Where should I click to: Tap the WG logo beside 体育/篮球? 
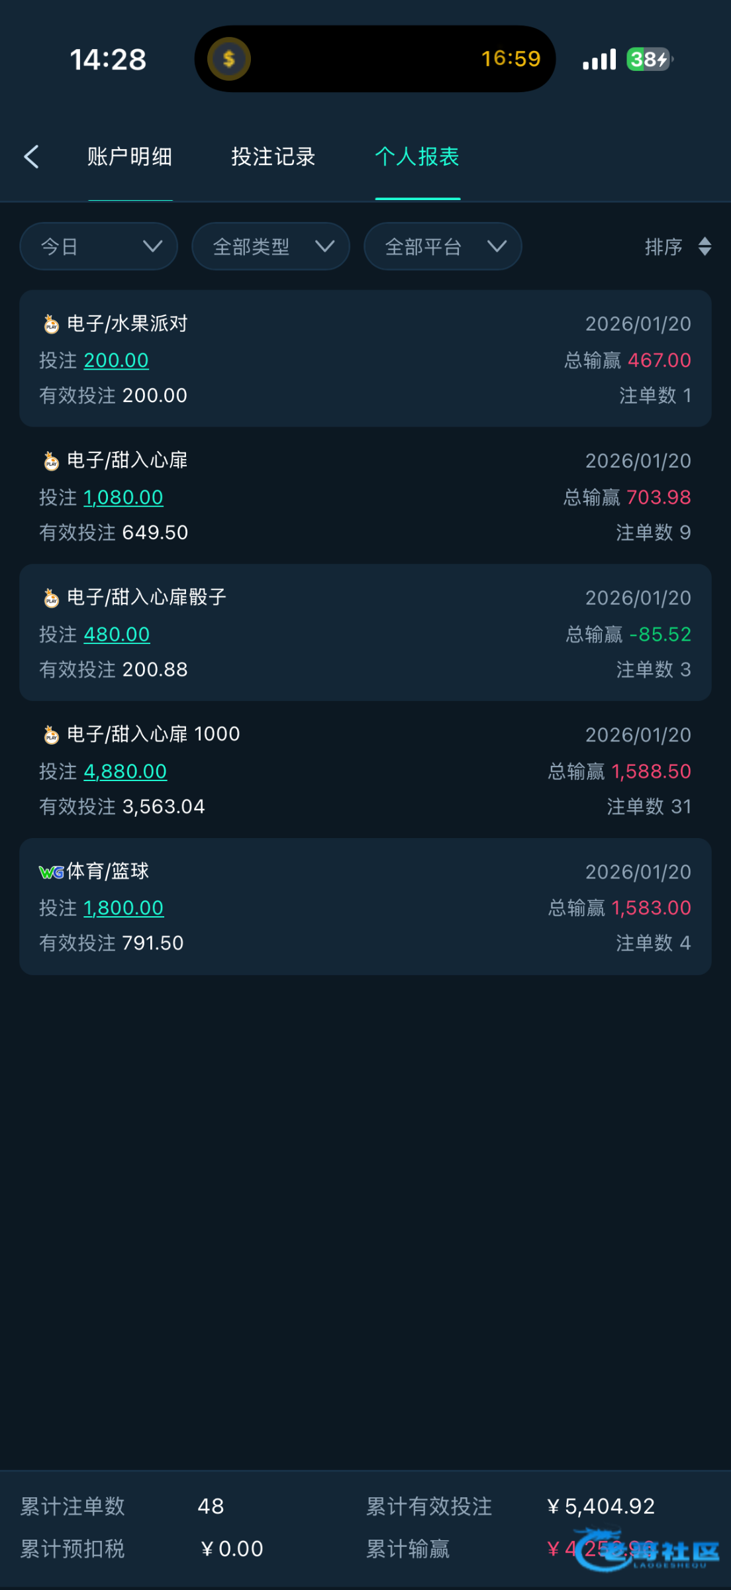51,872
